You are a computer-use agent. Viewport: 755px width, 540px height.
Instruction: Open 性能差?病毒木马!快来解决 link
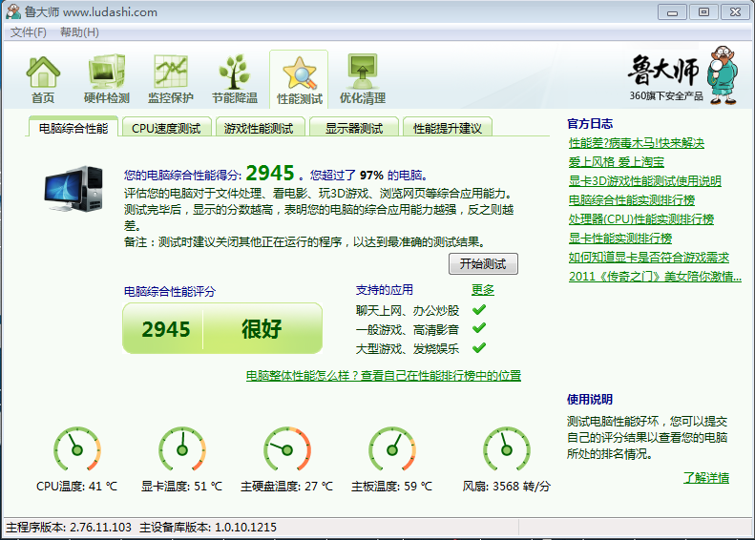point(636,143)
